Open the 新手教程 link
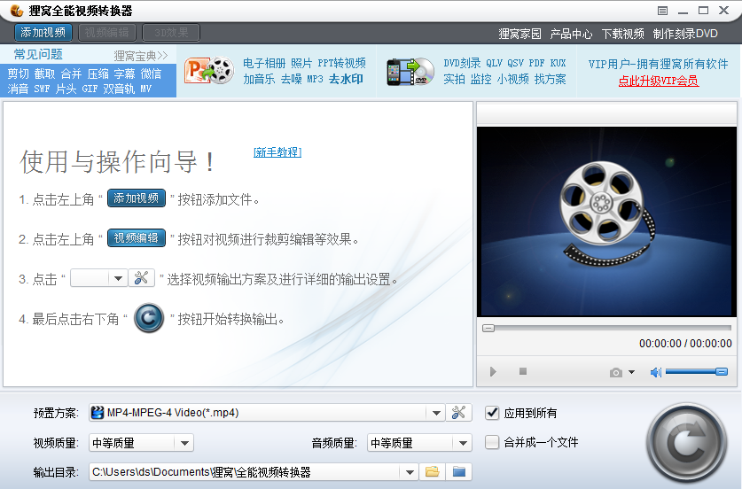 [x=277, y=152]
